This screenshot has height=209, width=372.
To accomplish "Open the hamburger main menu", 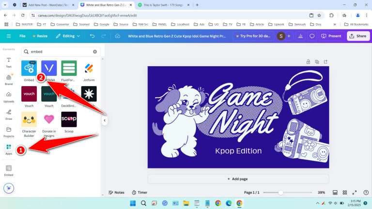I will tap(8, 36).
